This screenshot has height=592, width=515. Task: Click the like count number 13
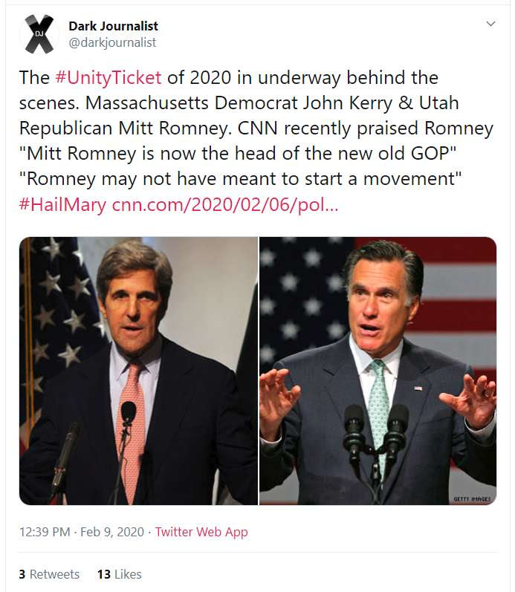point(104,574)
